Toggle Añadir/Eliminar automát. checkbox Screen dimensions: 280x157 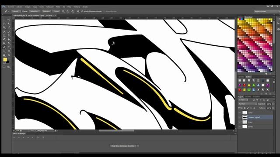pyautogui.click(x=82, y=11)
